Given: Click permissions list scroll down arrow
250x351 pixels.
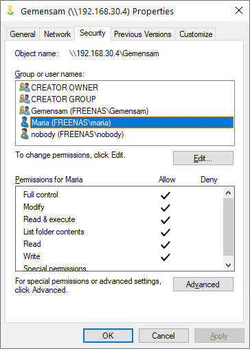Looking at the screenshot, I should click(x=228, y=265).
